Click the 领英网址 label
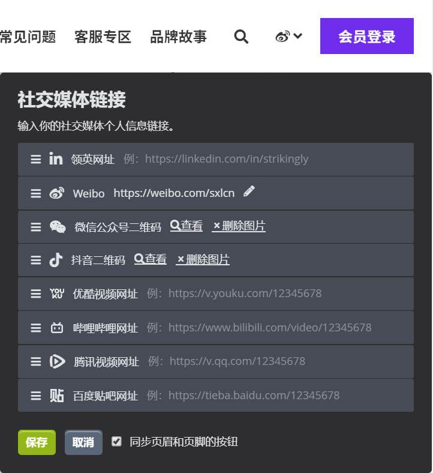Screen dimensions: 433x473 pos(93,159)
